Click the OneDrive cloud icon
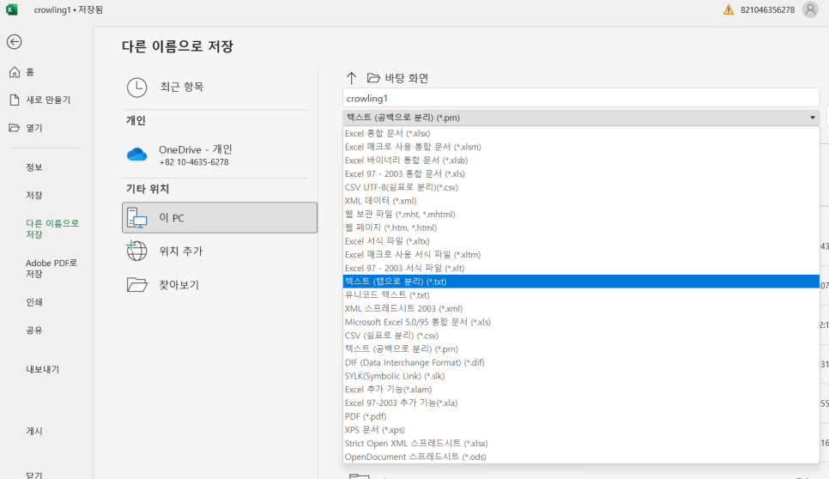Viewport: 829px width, 479px height. click(x=137, y=155)
